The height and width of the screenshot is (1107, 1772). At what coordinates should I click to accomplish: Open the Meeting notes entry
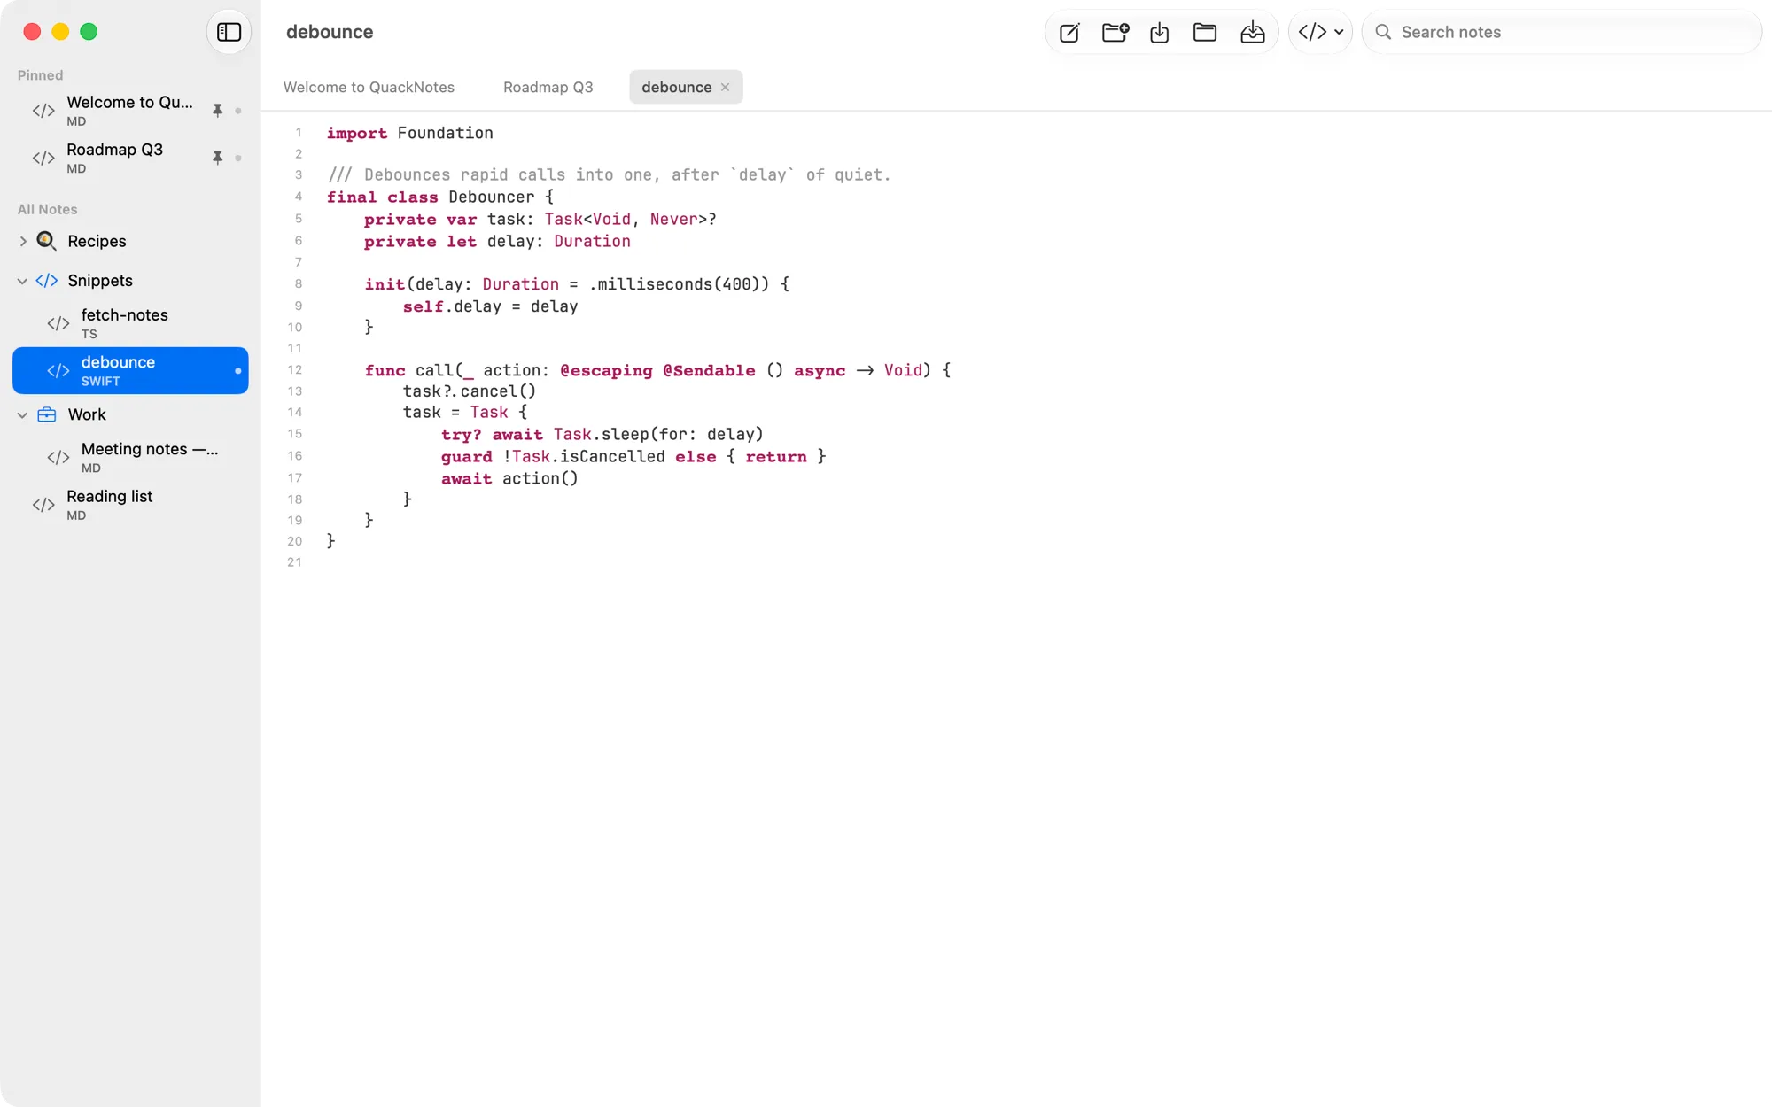[130, 457]
